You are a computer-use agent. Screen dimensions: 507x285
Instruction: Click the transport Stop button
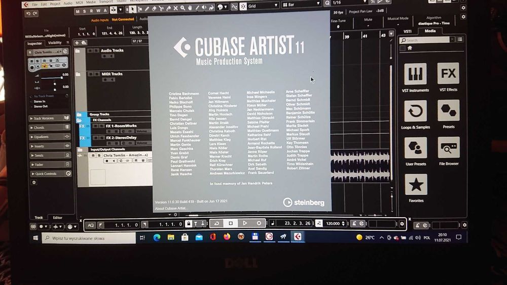231,223
